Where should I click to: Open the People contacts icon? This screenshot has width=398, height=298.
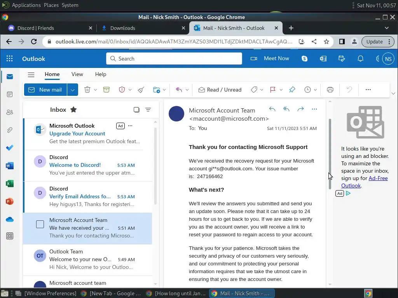point(10,112)
